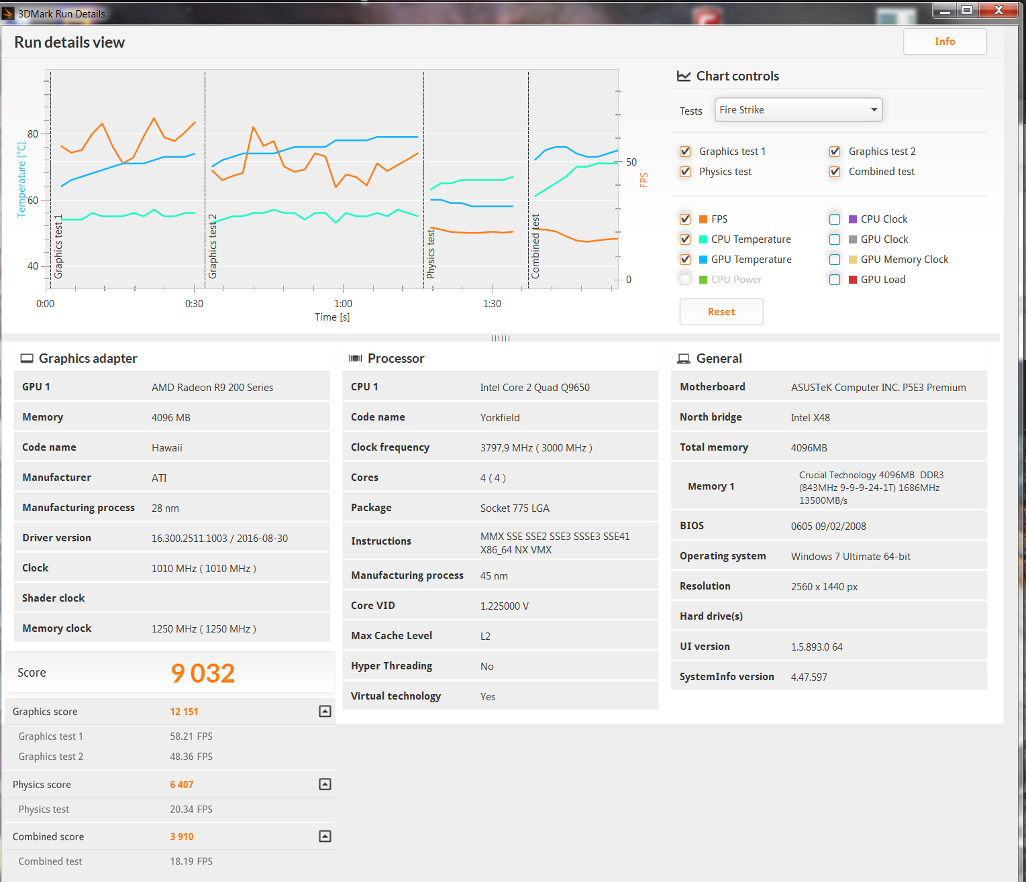1026x882 pixels.
Task: Click the ASUSTeK P5E3 Premium motherboard value
Action: [878, 388]
